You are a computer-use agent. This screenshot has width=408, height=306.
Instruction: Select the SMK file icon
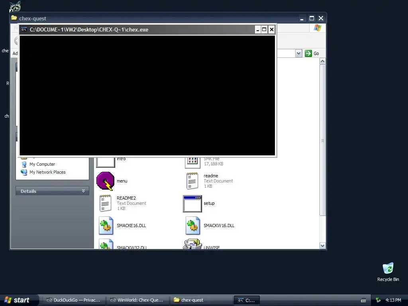tap(192, 163)
